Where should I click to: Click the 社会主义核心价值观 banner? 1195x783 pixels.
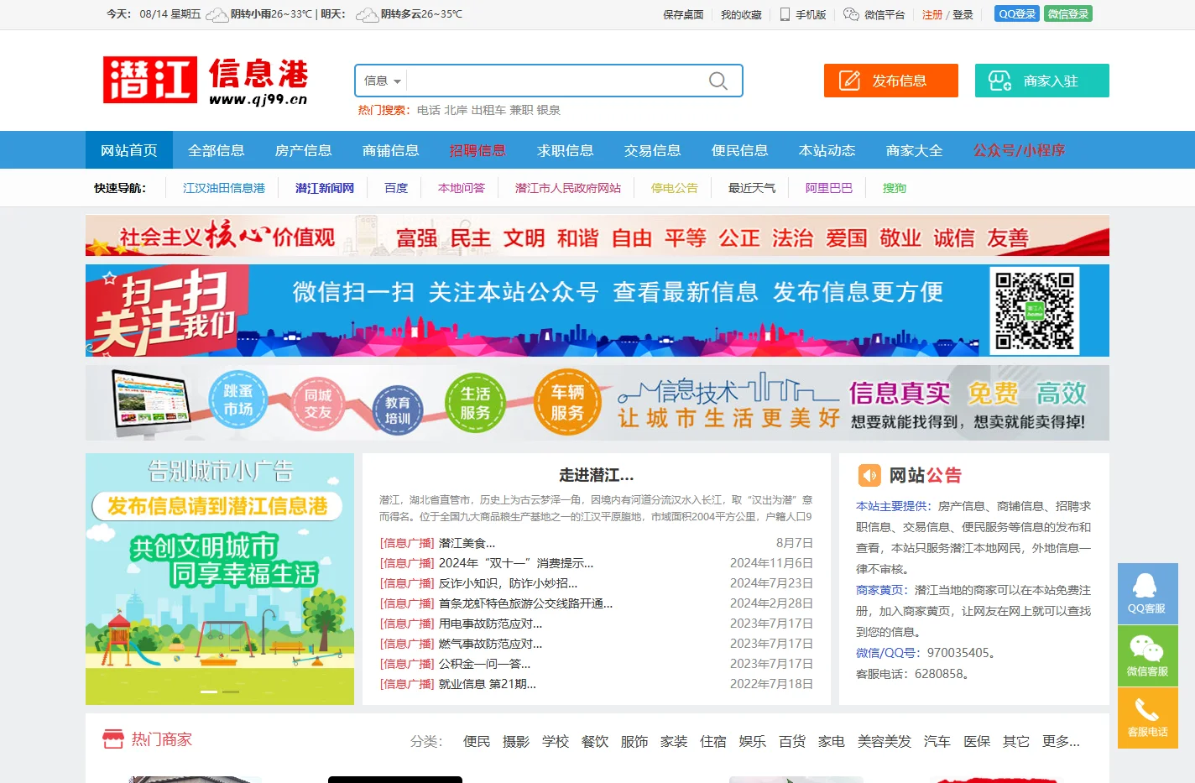click(597, 236)
